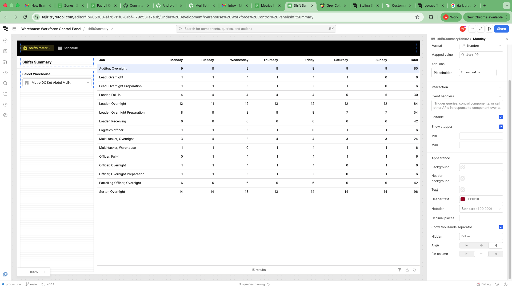Open the Select Warehouse dropdown
The width and height of the screenshot is (512, 288).
tap(57, 83)
